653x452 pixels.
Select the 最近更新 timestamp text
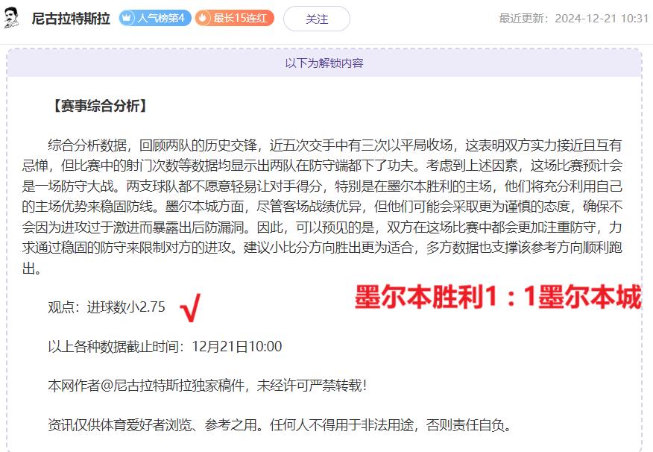pyautogui.click(x=574, y=19)
